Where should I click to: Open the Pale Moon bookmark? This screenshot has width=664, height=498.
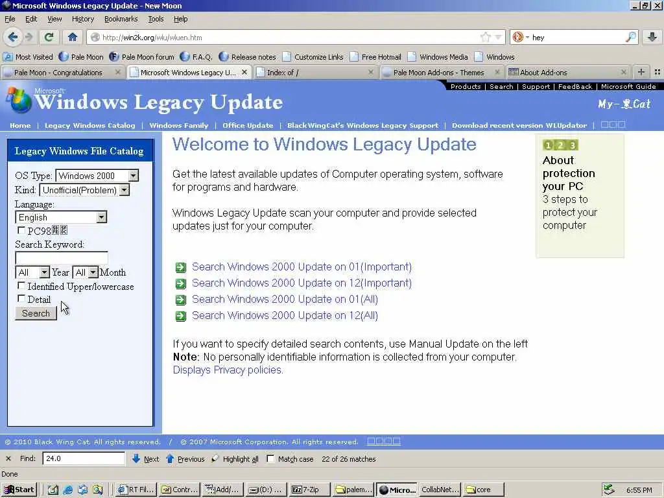[81, 57]
